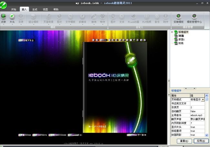Click the 值 column header
The height and width of the screenshot is (147, 210).
click(x=197, y=95)
